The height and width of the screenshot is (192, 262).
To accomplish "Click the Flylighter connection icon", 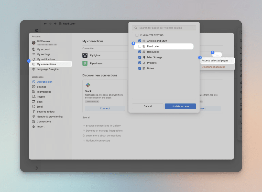I will click(x=85, y=55).
